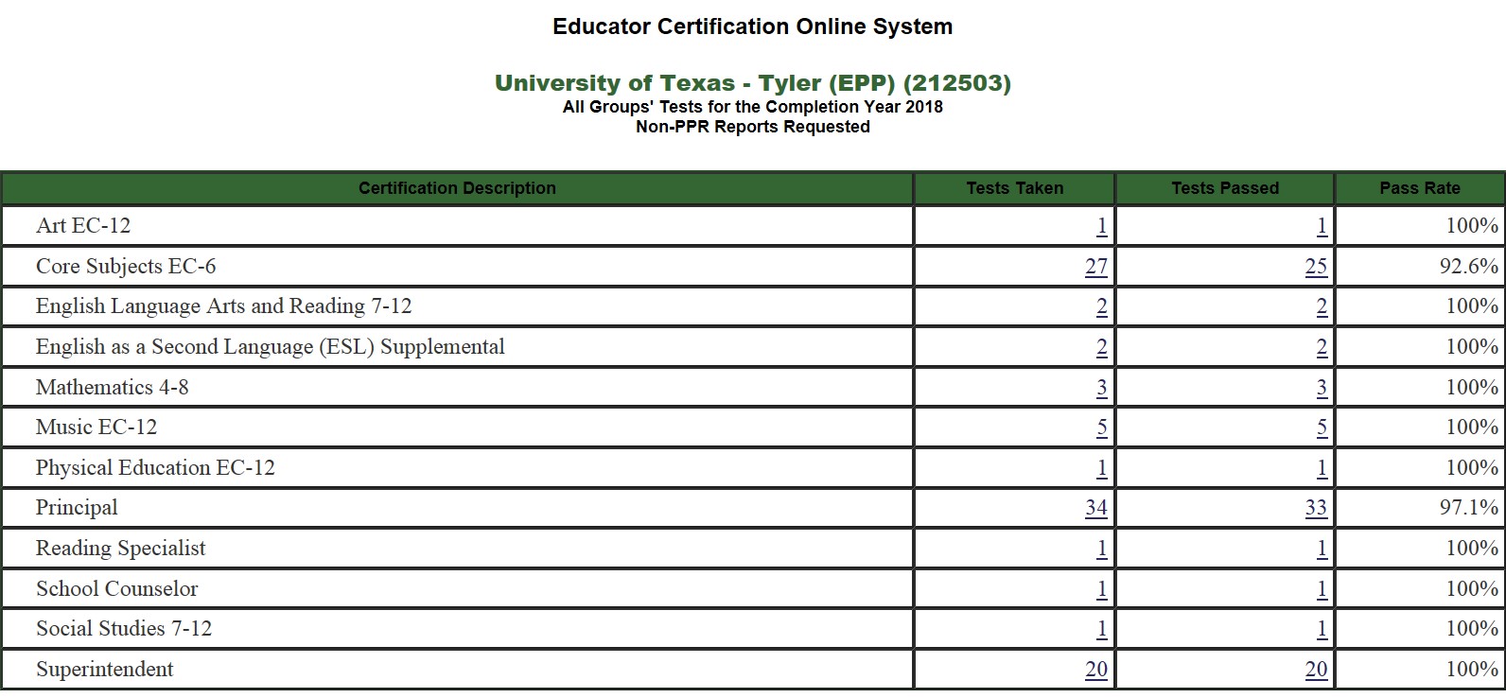Click Tests Taken 5 for Music EC-12
The height and width of the screenshot is (698, 1506).
tap(1102, 428)
